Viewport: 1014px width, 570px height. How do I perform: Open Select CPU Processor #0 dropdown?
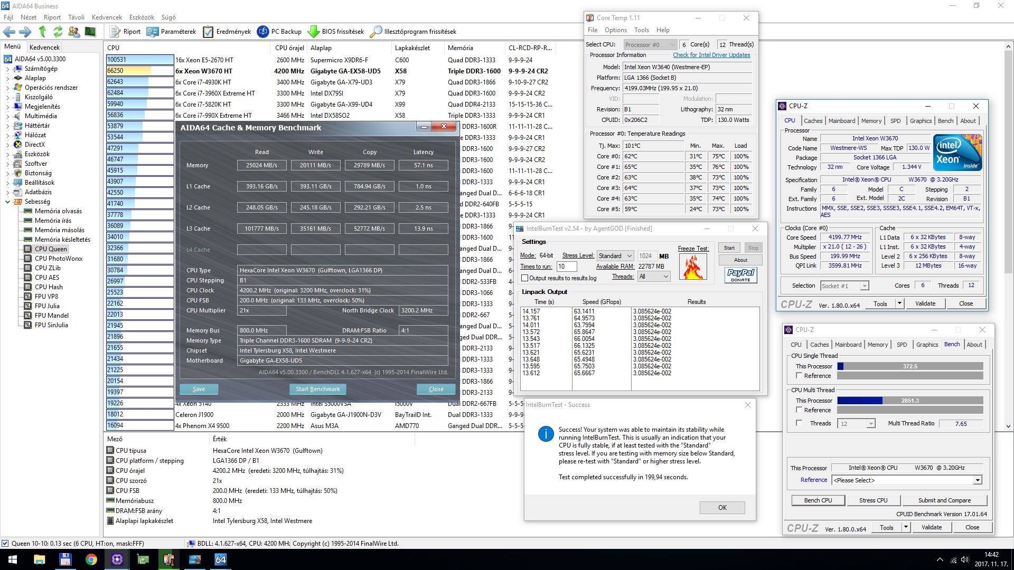pyautogui.click(x=650, y=45)
